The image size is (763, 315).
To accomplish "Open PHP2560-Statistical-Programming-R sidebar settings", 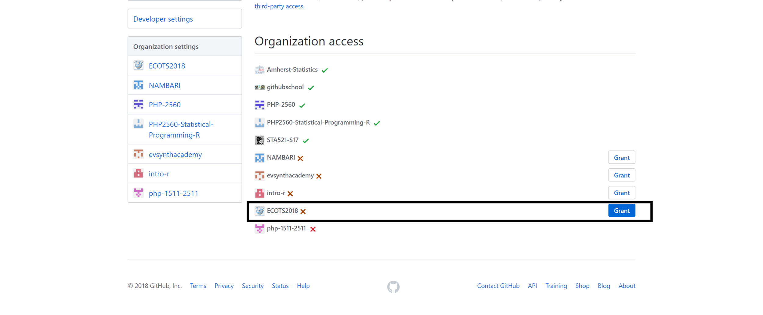I will (x=181, y=130).
